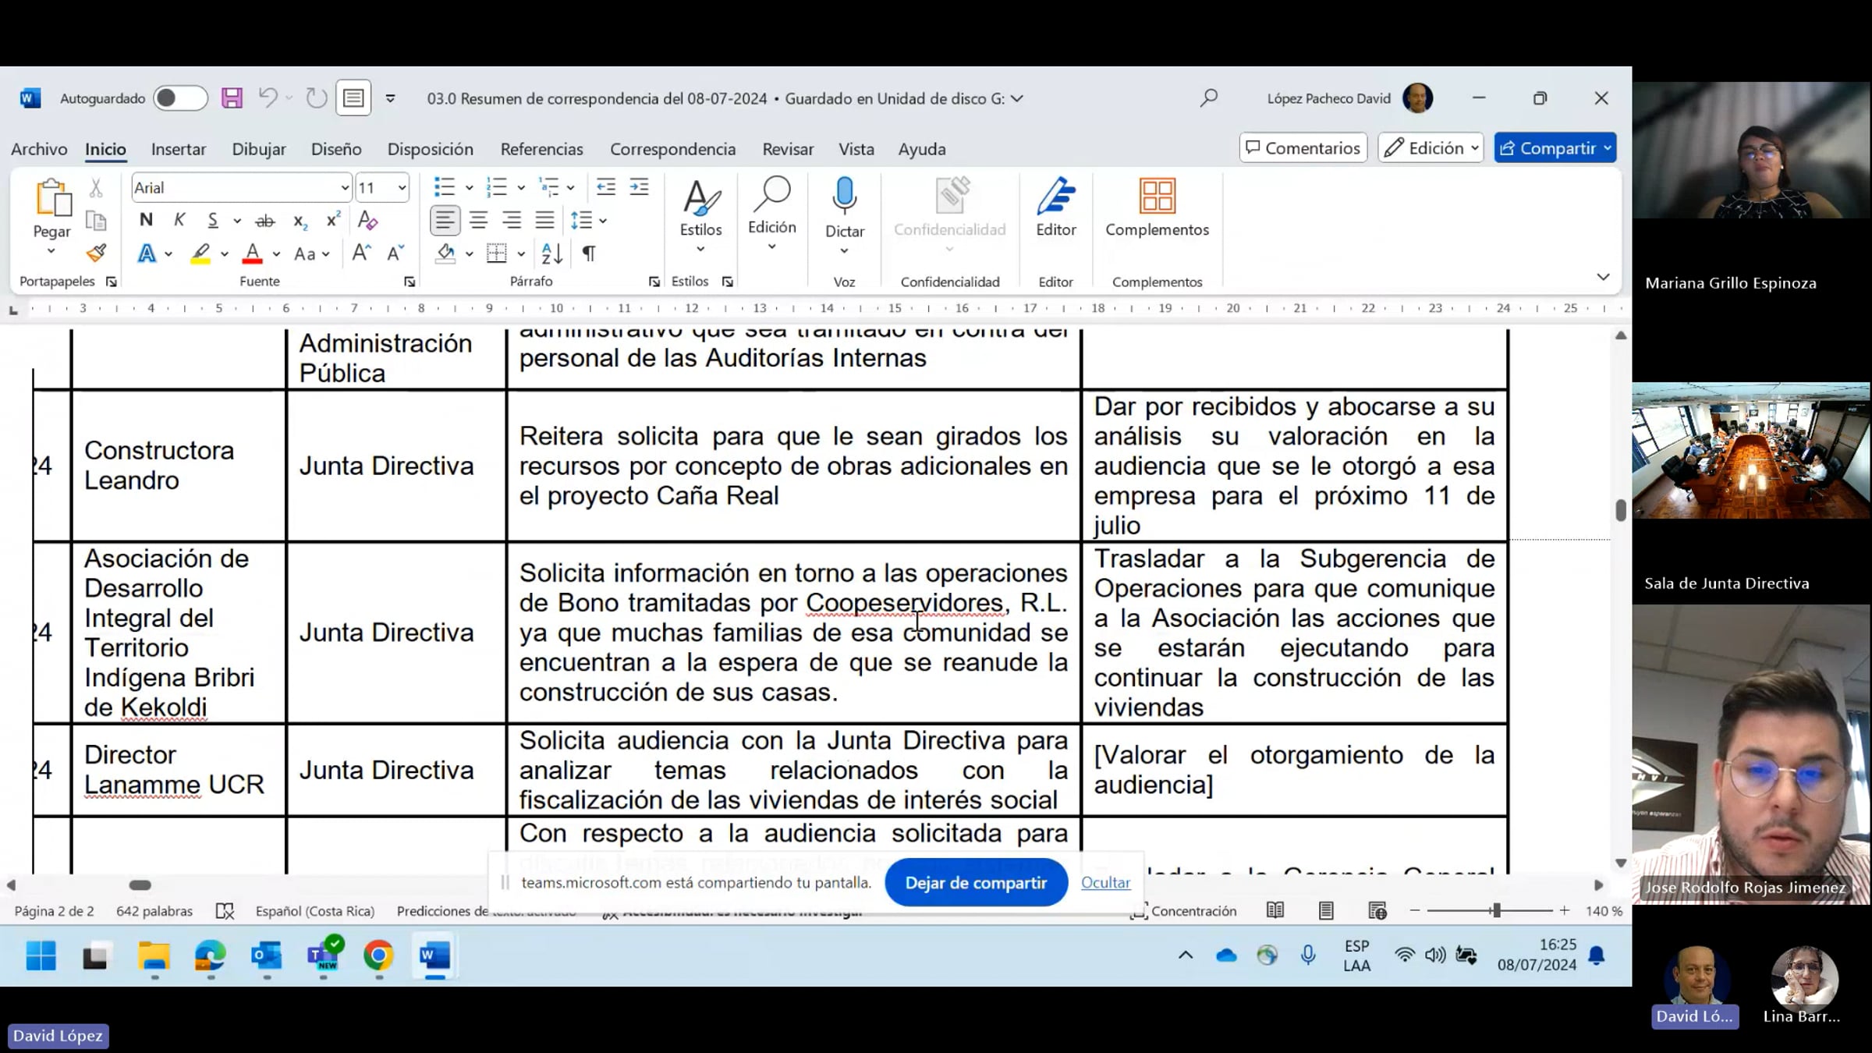This screenshot has height=1053, width=1872.
Task: Click the Ocultar link in sharing bar
Action: (x=1105, y=882)
